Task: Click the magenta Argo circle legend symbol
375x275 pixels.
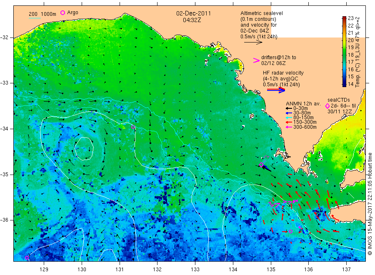Action: [x=62, y=12]
